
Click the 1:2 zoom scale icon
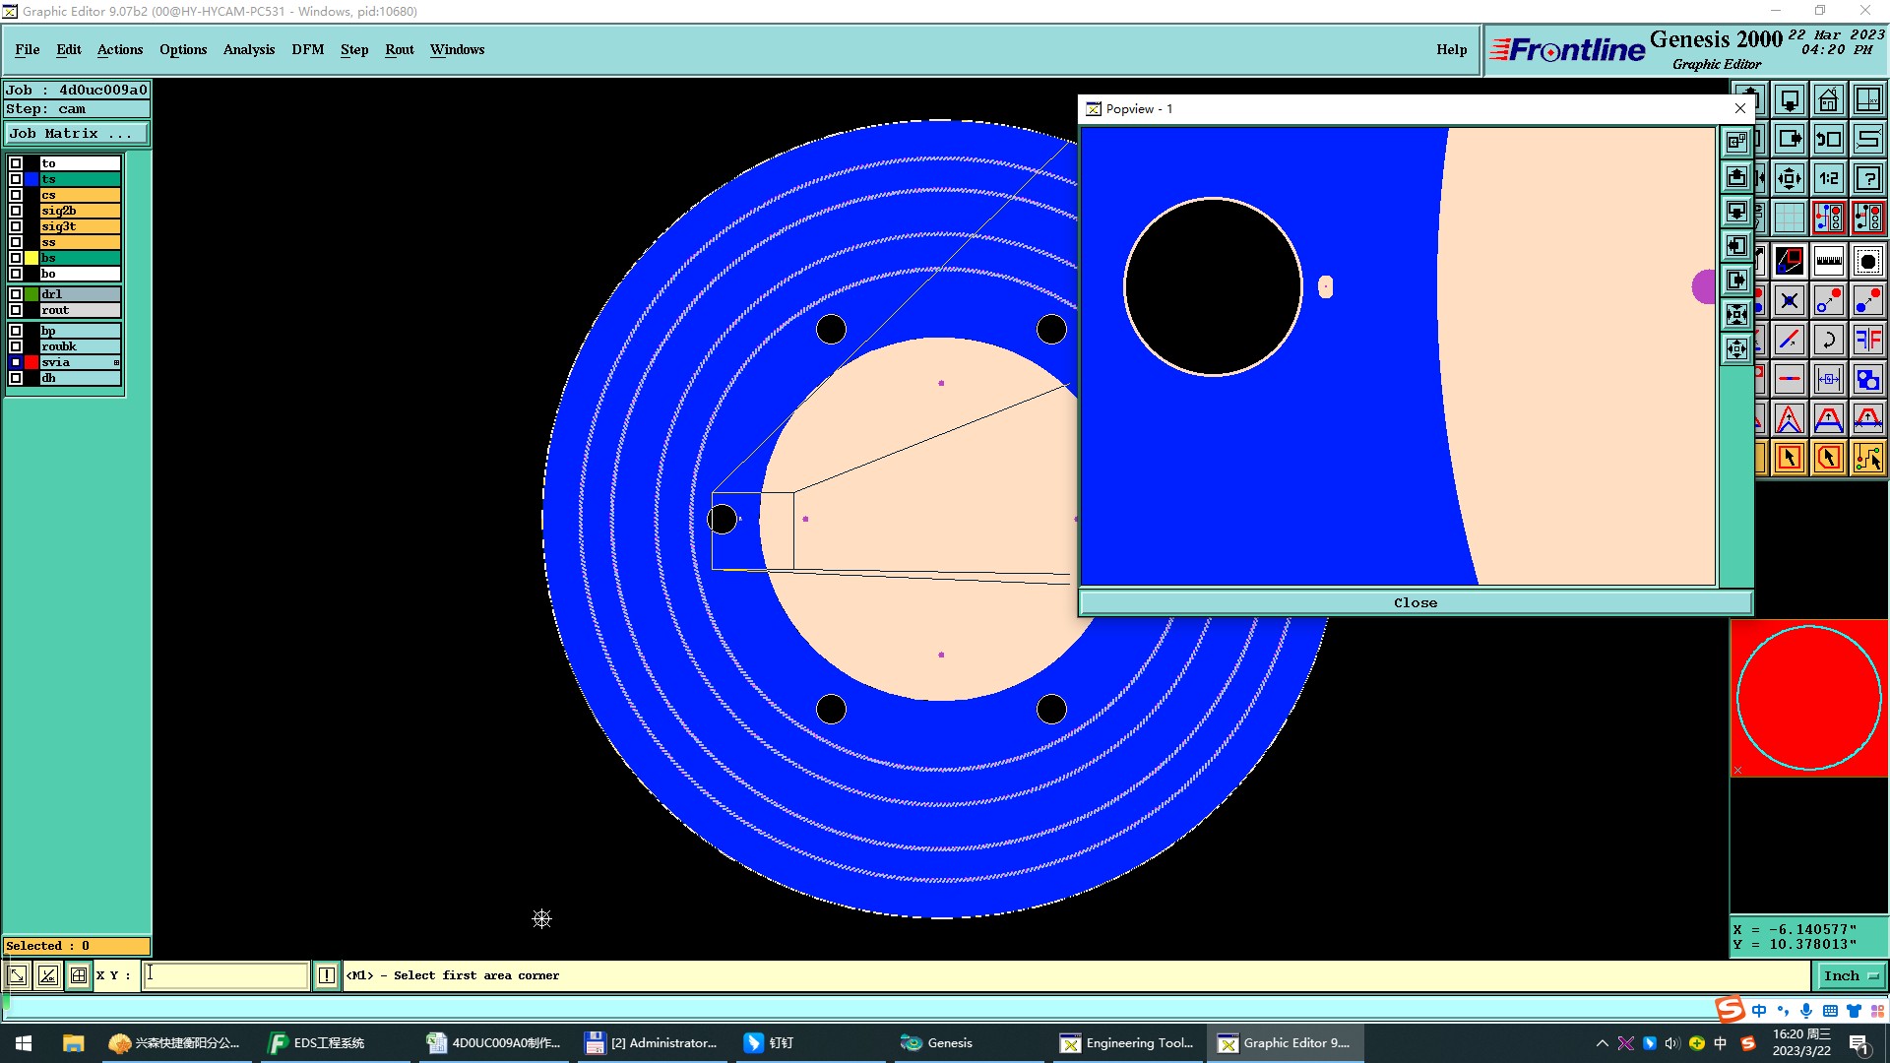click(1828, 178)
